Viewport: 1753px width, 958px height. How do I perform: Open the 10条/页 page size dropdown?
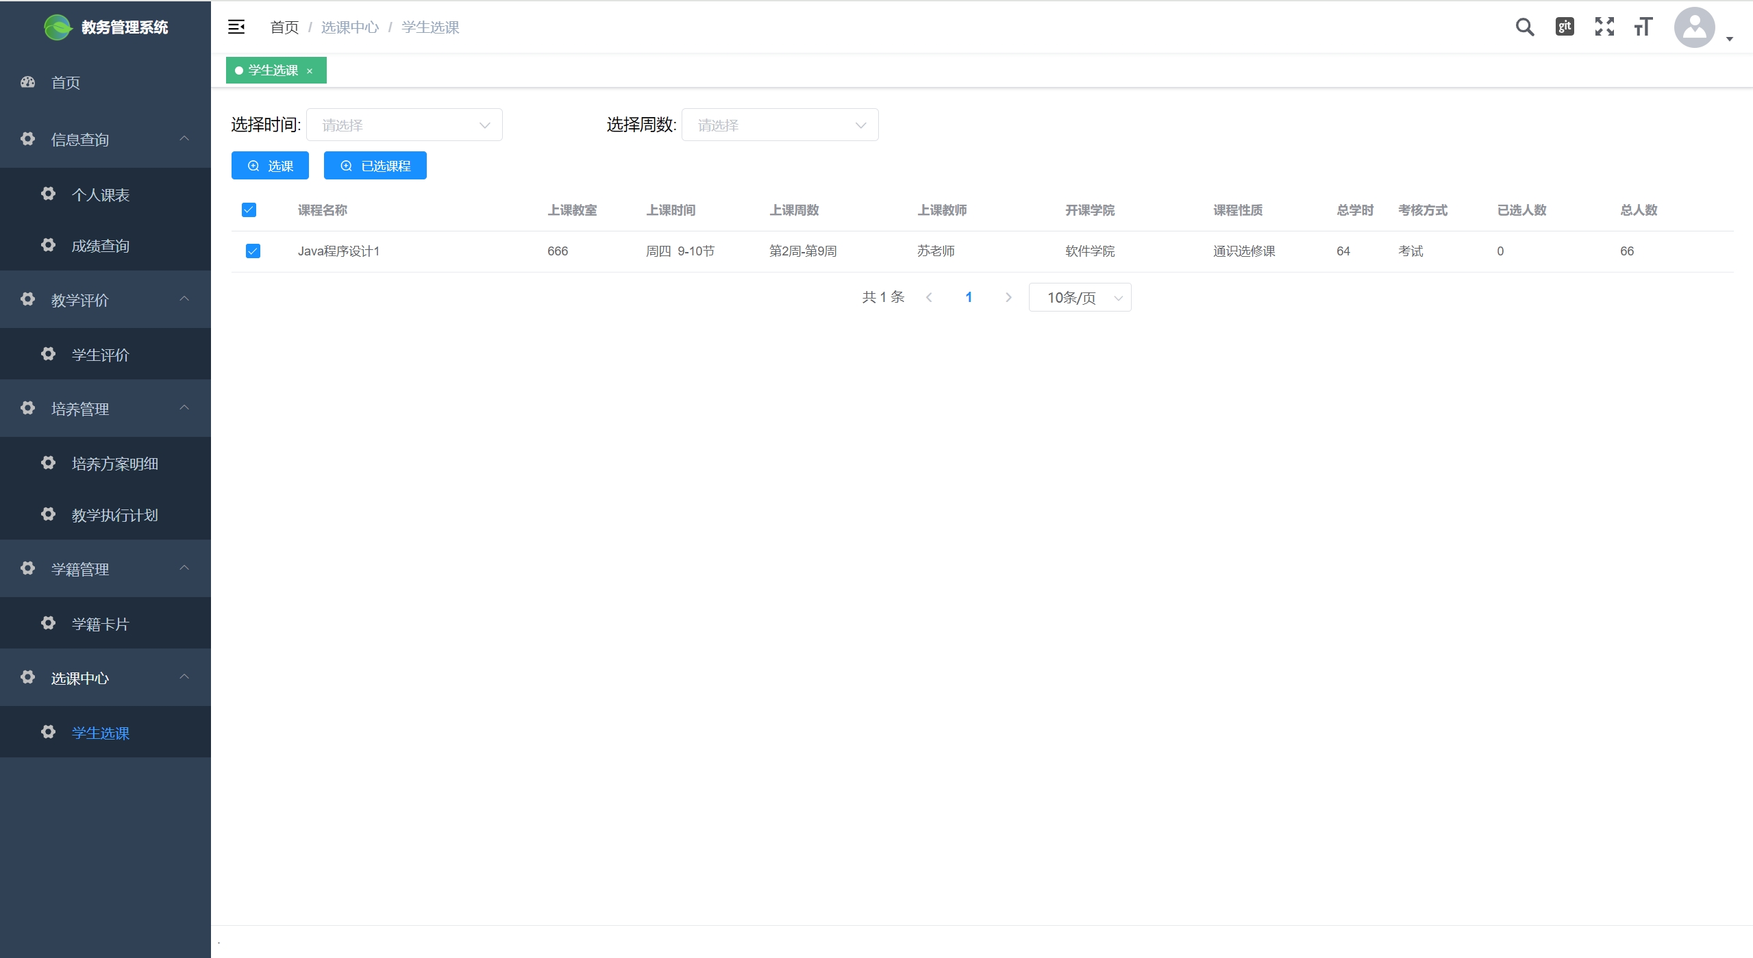pyautogui.click(x=1080, y=298)
